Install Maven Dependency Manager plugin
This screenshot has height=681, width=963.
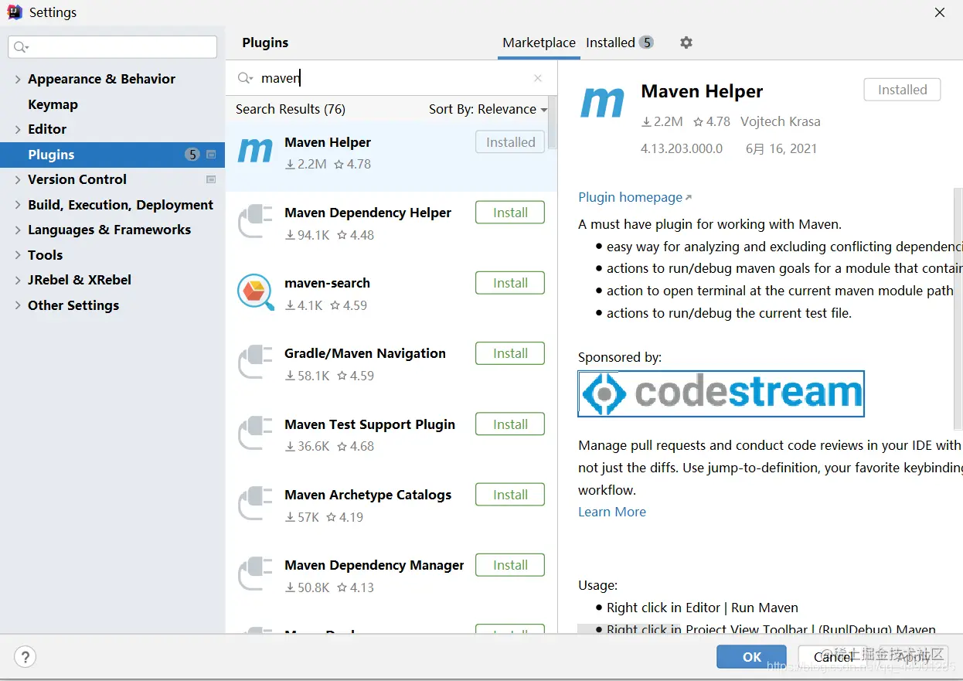[x=510, y=565]
